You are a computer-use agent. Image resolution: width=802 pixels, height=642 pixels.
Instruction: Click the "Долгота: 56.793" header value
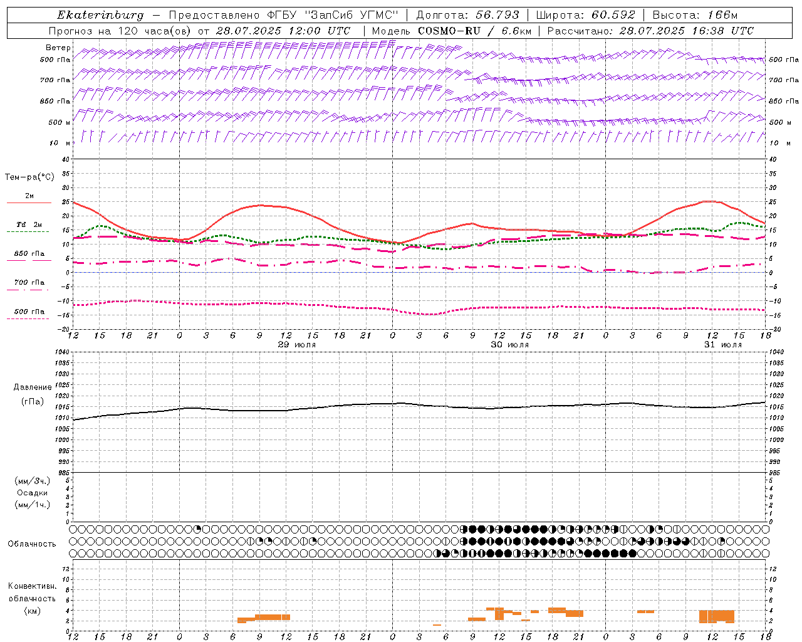467,15
